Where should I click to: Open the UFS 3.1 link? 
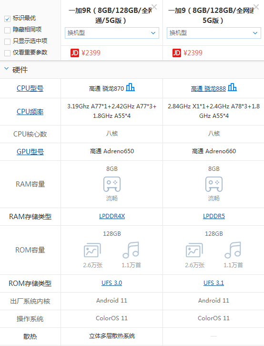coord(214,283)
